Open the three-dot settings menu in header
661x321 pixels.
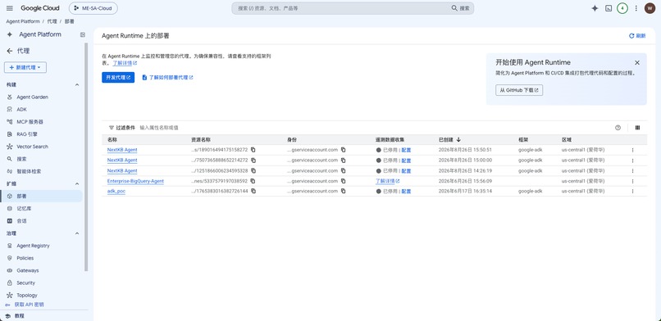click(636, 8)
